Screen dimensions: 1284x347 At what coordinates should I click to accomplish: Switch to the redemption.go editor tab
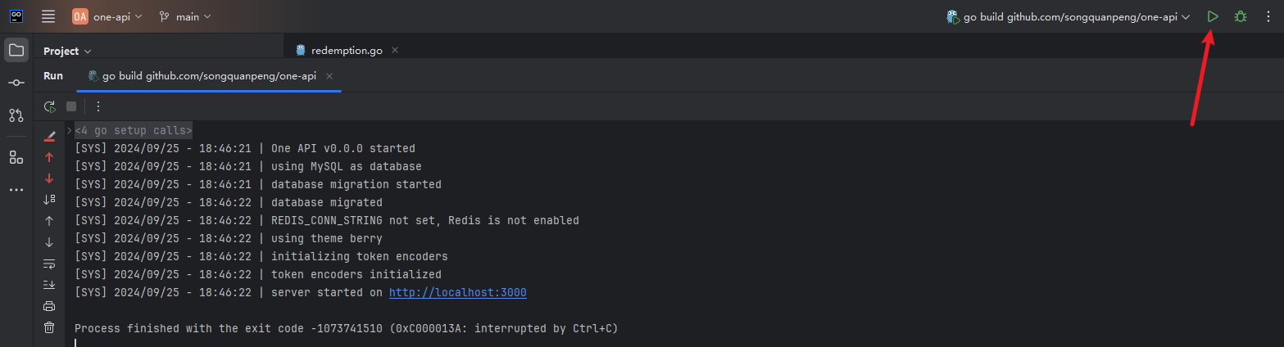[x=347, y=51]
